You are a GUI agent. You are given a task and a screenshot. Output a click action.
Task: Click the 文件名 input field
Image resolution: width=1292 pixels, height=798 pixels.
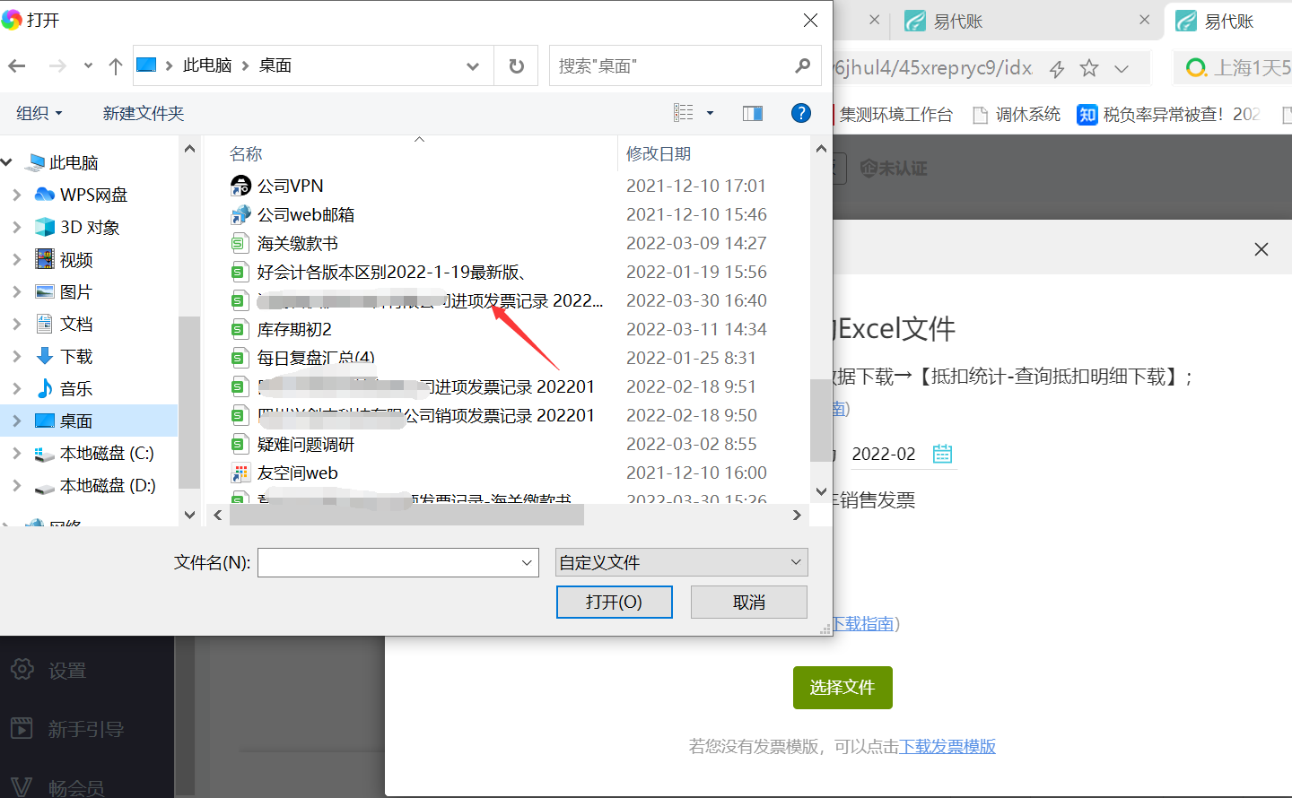(388, 562)
